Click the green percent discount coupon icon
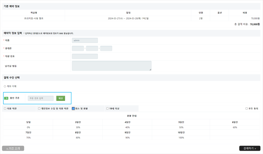 point(6,98)
